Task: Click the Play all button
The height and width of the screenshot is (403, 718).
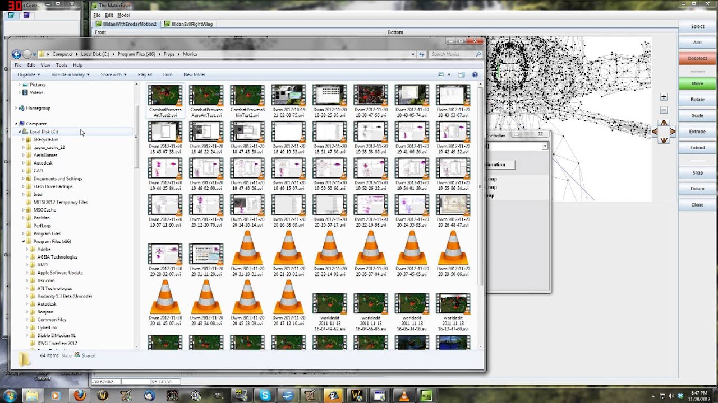Action: (145, 74)
